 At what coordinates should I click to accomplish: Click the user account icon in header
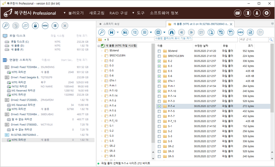(x=257, y=13)
